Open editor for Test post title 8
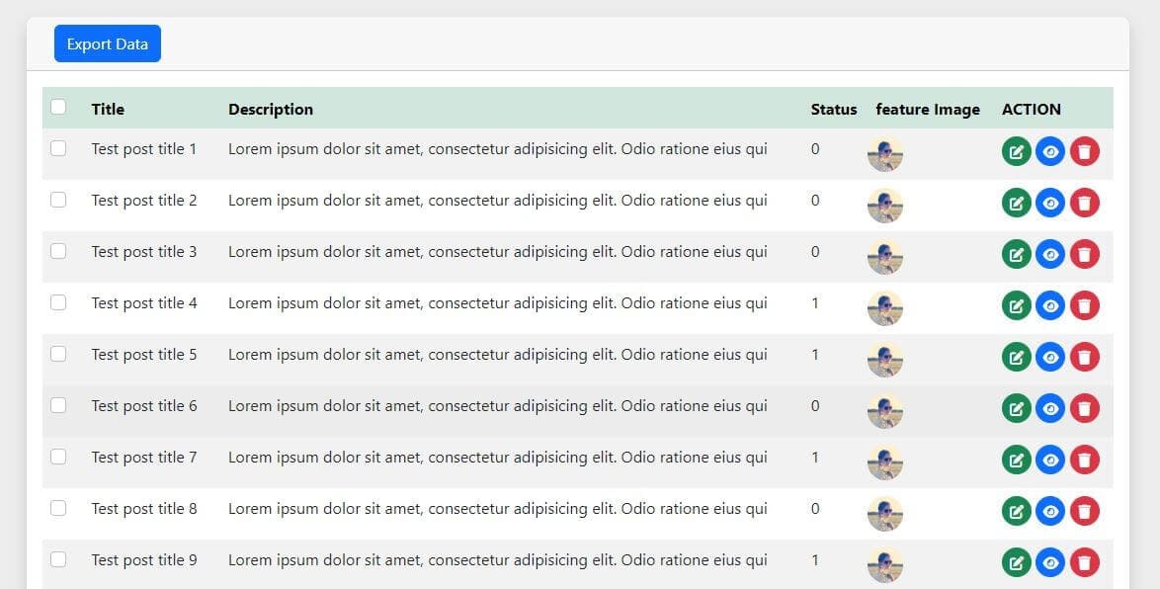 [x=1016, y=512]
